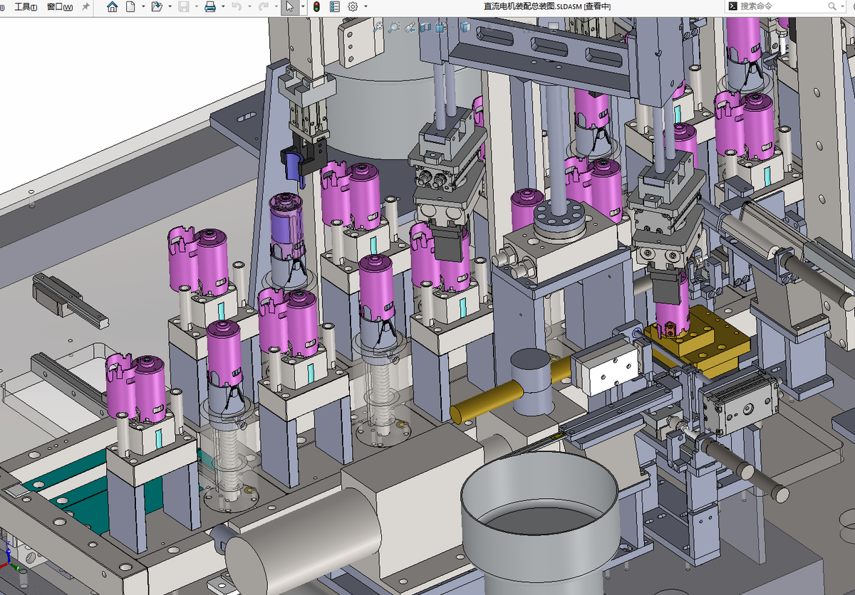Select the Zoom to Area magnifier tool
Viewport: 855px width, 595px height.
click(x=394, y=27)
